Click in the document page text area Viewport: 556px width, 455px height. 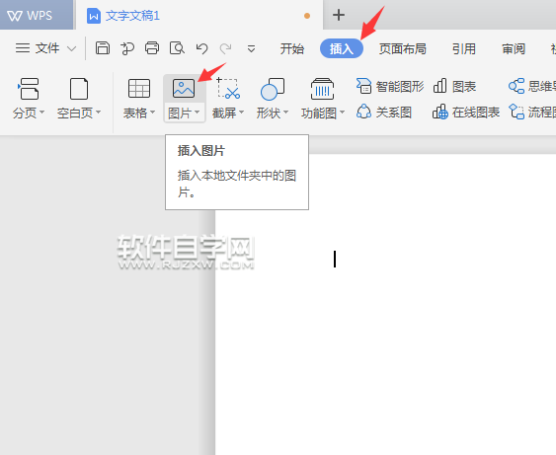[385, 305]
